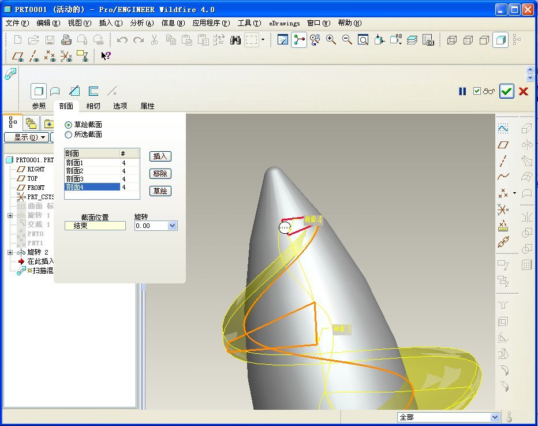The width and height of the screenshot is (538, 426).
Task: Select the TOP datum plane
Action: click(x=32, y=178)
